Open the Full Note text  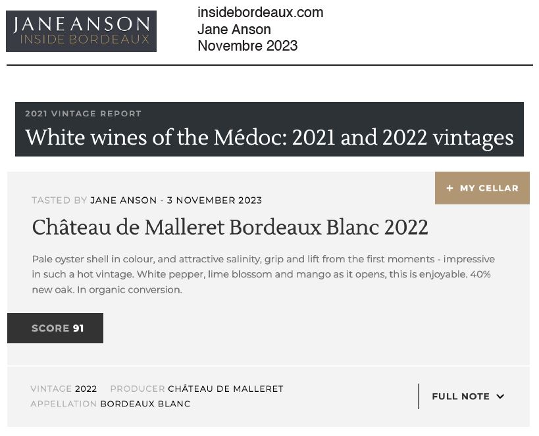coord(461,396)
